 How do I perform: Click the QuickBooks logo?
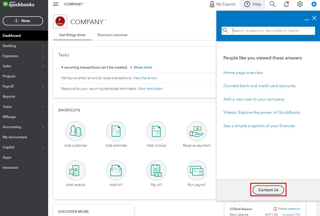click(x=18, y=4)
